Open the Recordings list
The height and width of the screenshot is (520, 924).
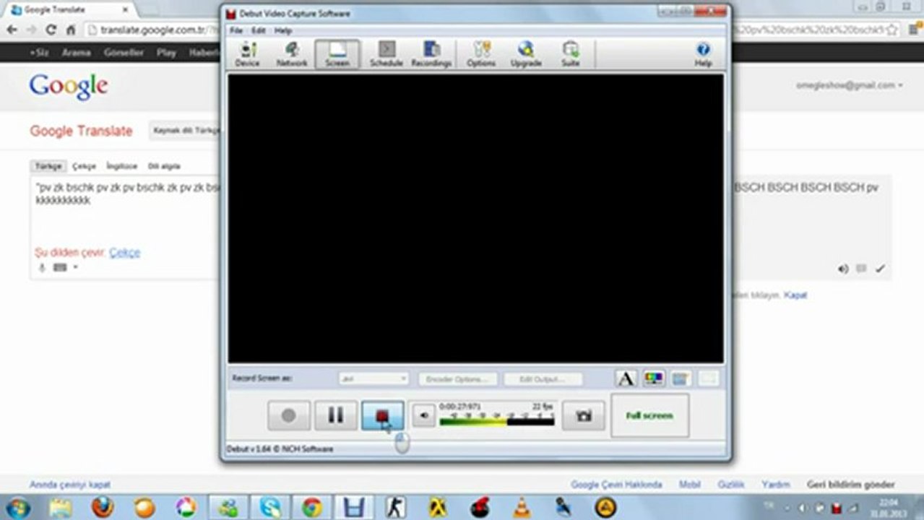(431, 54)
